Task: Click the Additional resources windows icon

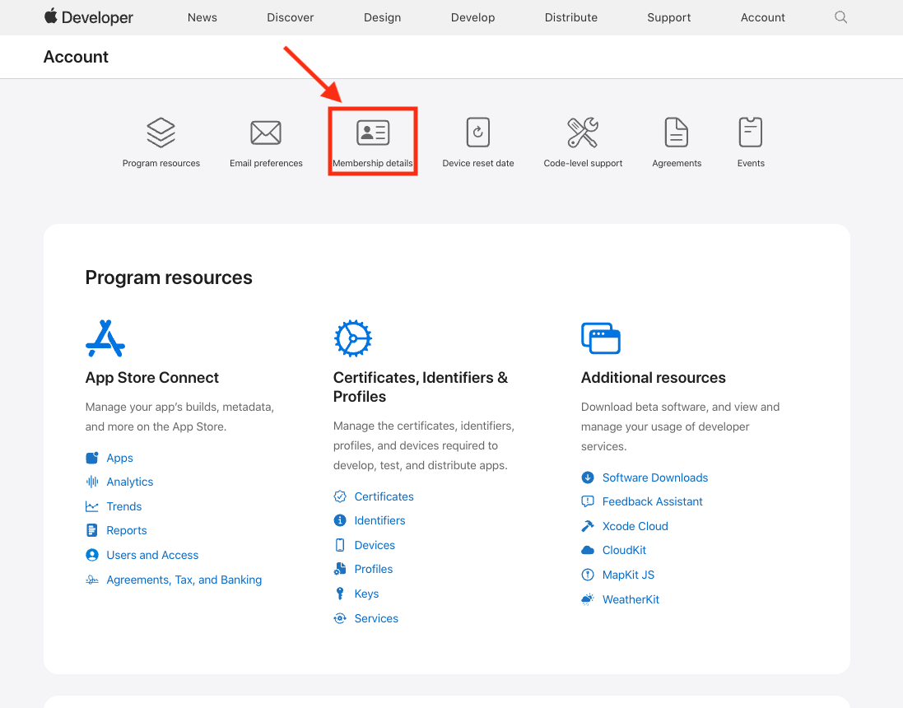Action: [601, 338]
